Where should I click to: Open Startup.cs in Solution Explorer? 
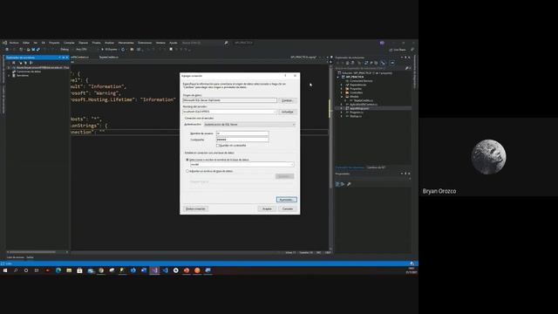[356, 116]
